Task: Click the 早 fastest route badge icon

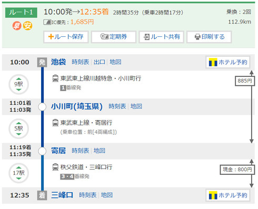Action: pyautogui.click(x=17, y=26)
